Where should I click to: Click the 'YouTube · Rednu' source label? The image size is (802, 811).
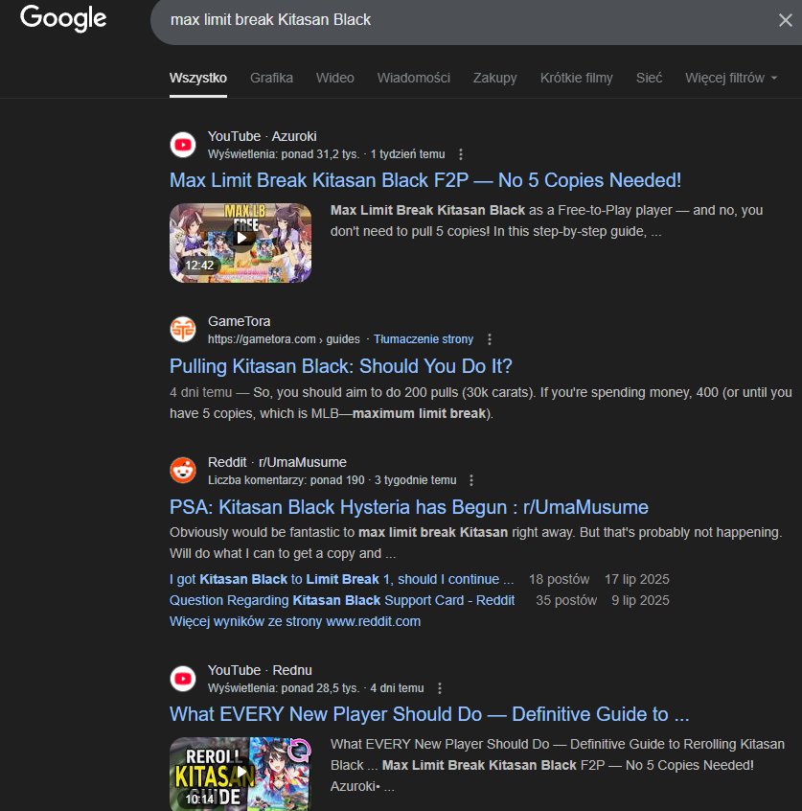point(260,670)
